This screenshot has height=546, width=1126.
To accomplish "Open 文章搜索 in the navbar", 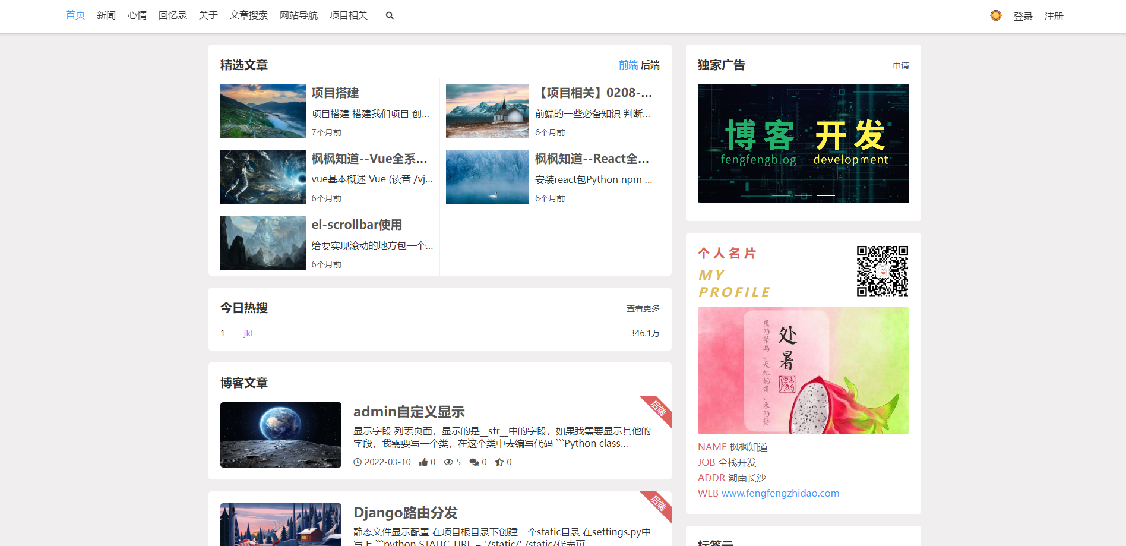I will pyautogui.click(x=249, y=15).
